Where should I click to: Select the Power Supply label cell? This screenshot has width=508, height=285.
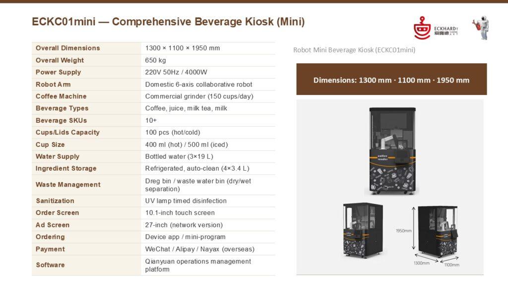pyautogui.click(x=86, y=72)
